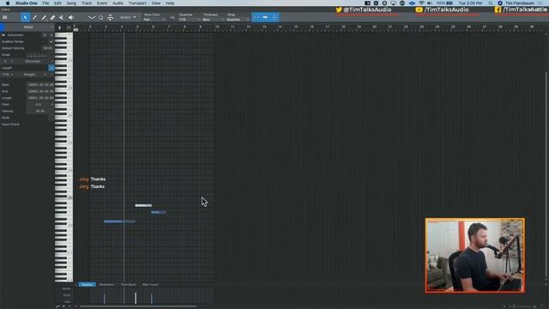Click the Spotlight search icon in menu bar
This screenshot has width=549, height=309.
coord(490,3)
